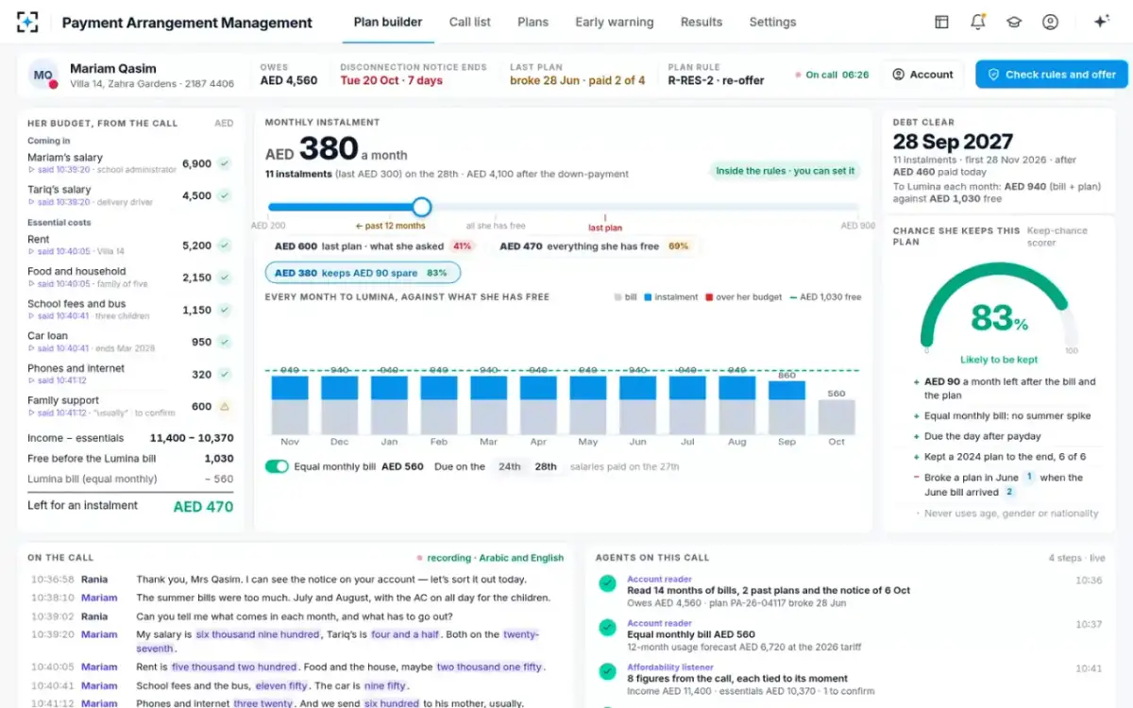Switch to the Plan builder tab

coord(388,22)
